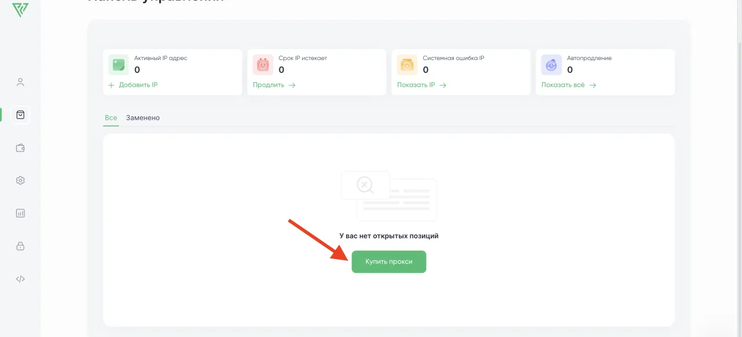Click the arrow next to Продлить
The height and width of the screenshot is (337, 742).
[x=292, y=85]
